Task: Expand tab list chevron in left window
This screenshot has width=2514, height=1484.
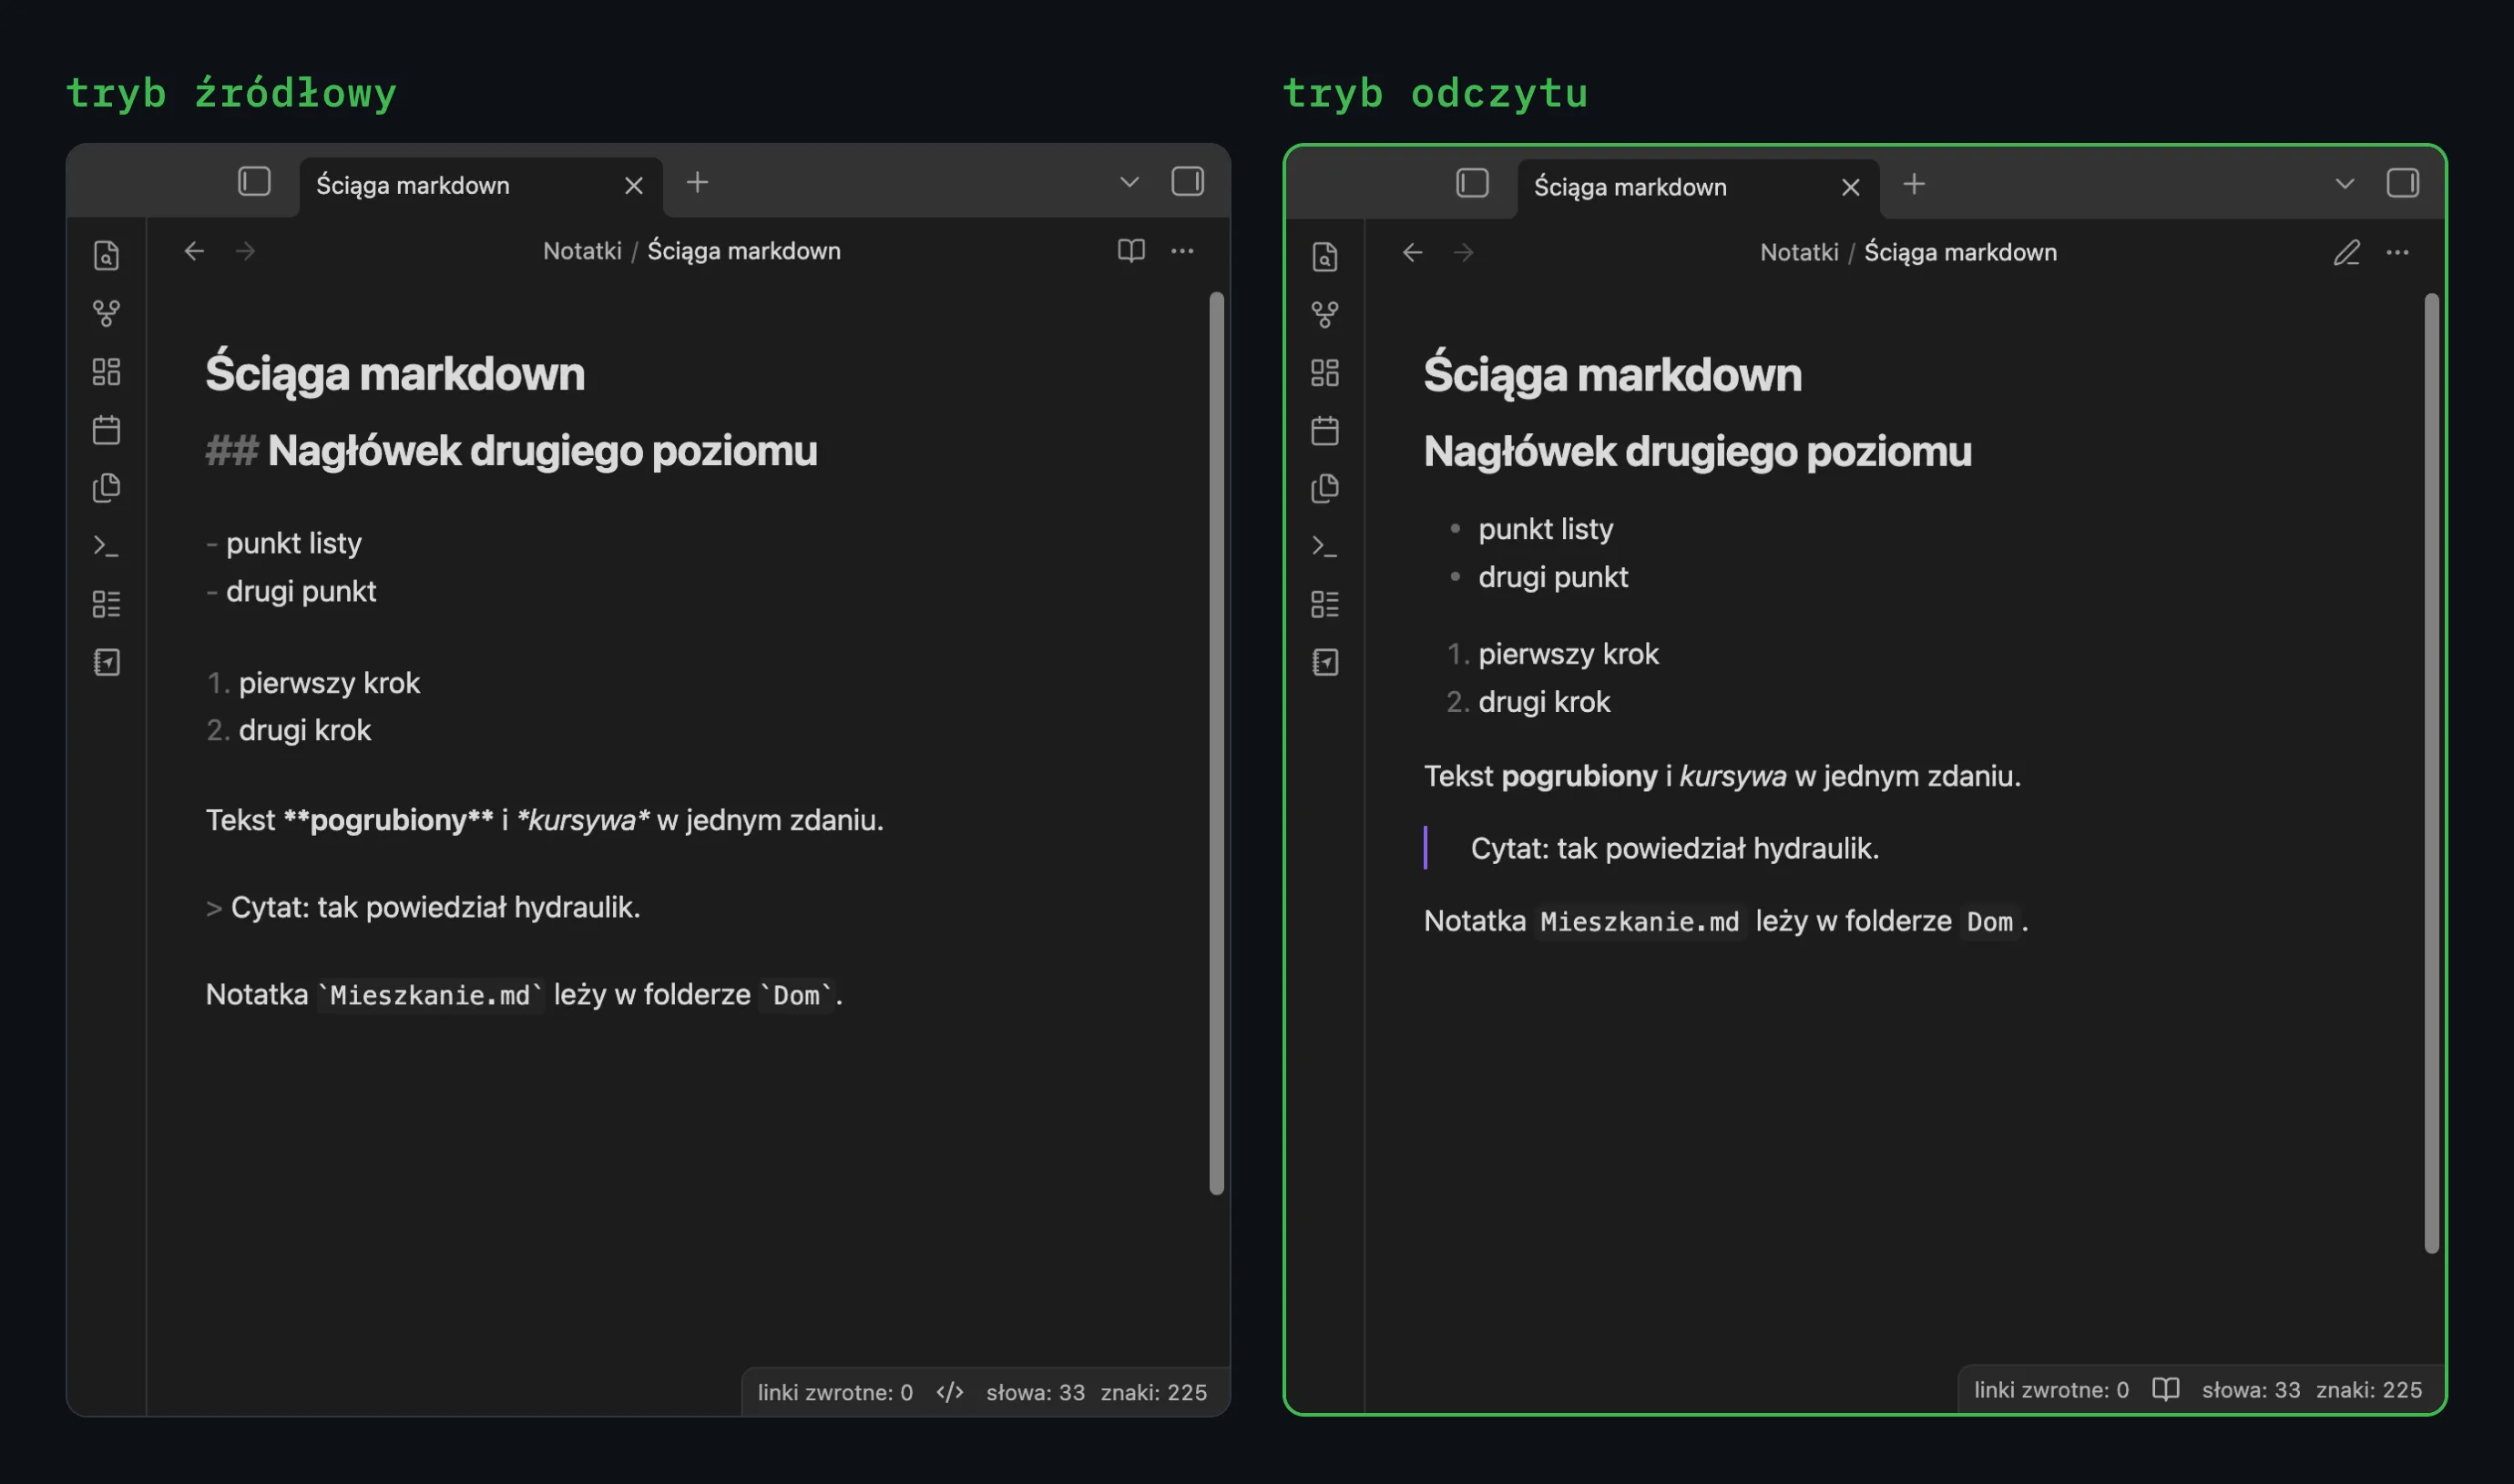Action: pyautogui.click(x=1129, y=182)
